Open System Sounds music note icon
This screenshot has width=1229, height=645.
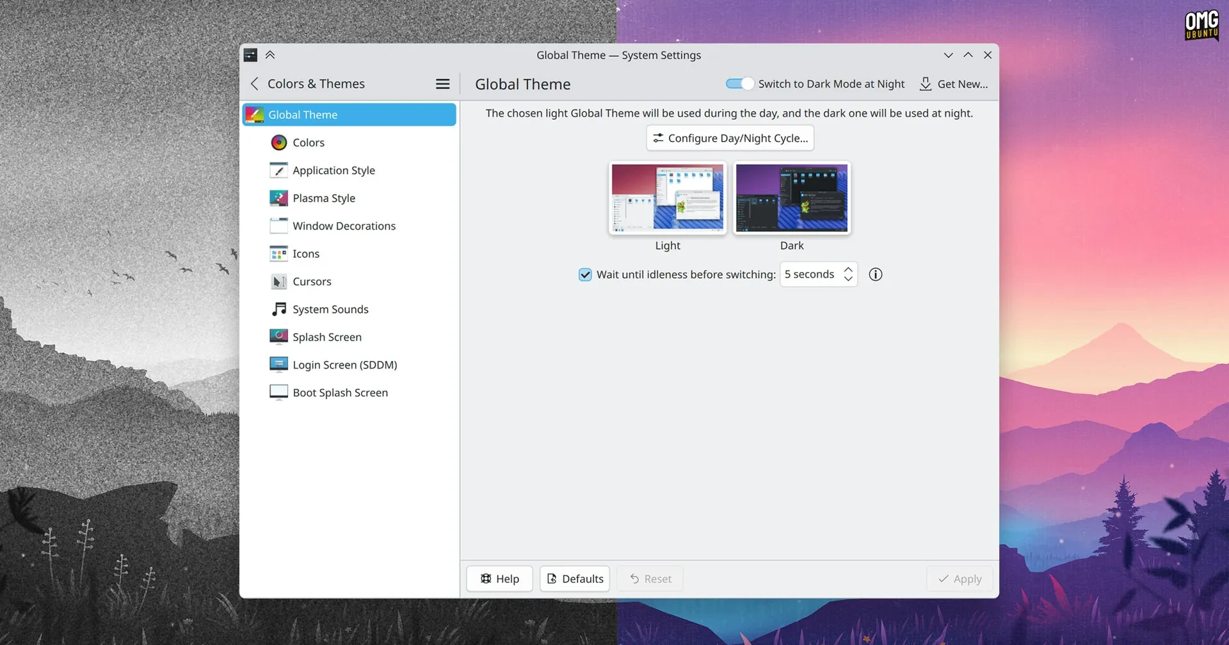278,309
